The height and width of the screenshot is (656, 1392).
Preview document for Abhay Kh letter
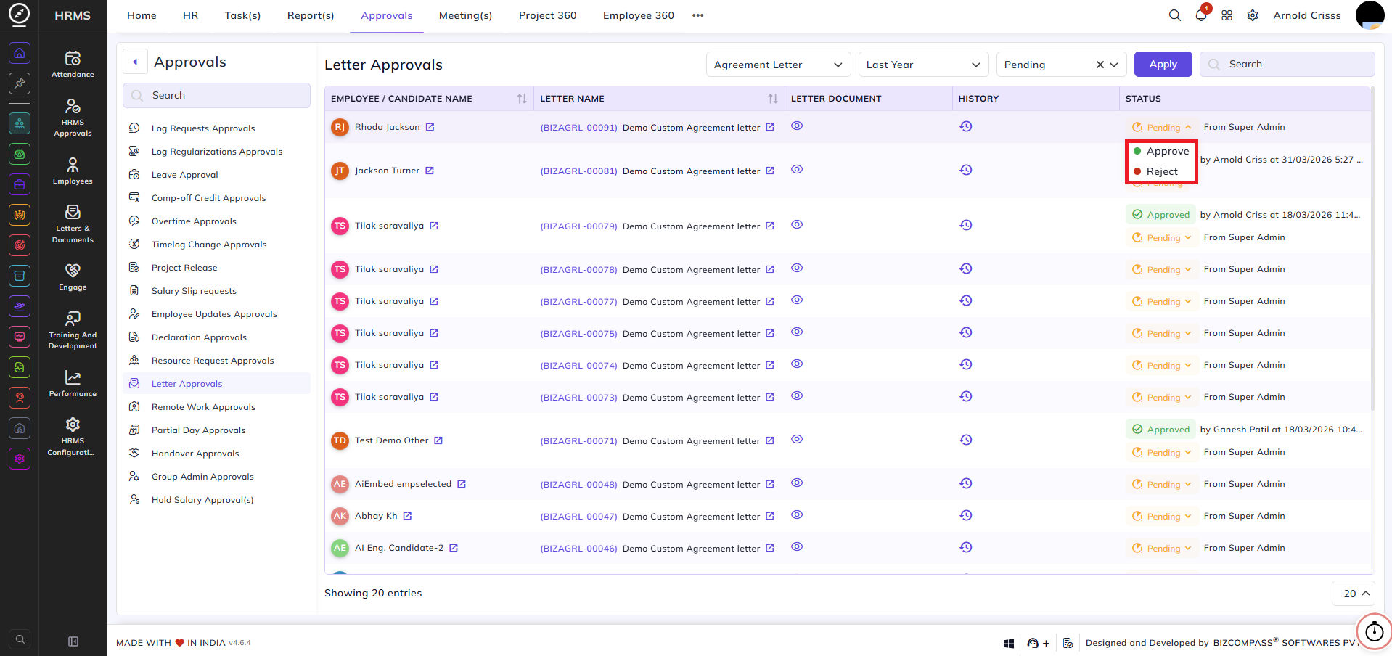pos(797,514)
